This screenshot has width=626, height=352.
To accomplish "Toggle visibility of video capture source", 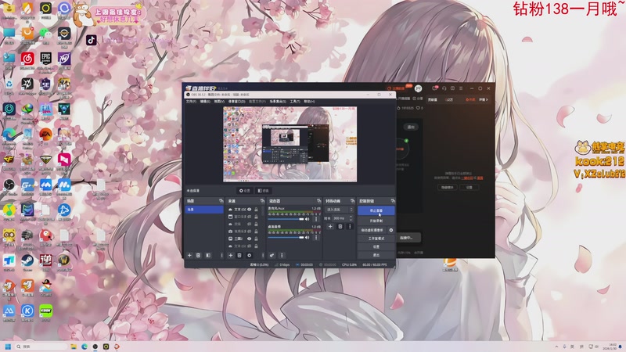I will point(249,232).
